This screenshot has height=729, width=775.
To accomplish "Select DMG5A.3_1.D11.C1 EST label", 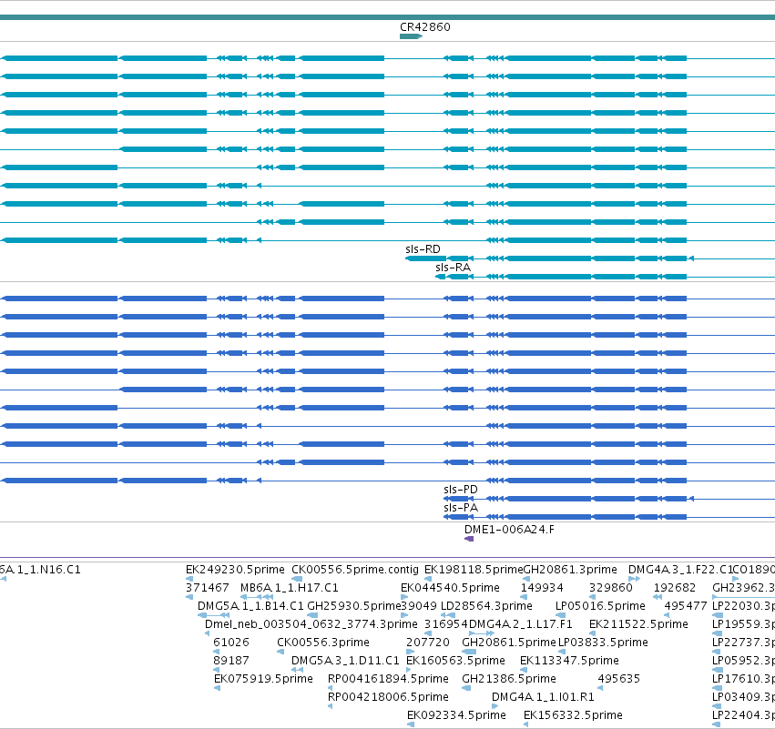I will tap(345, 661).
